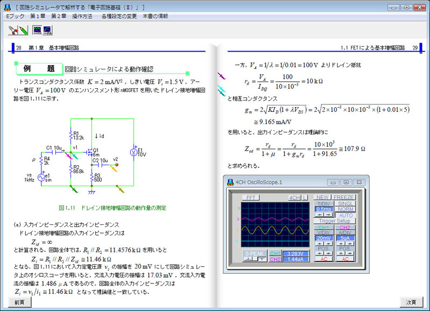
Task: Click the teal probe at node v1
Action: pos(75,156)
